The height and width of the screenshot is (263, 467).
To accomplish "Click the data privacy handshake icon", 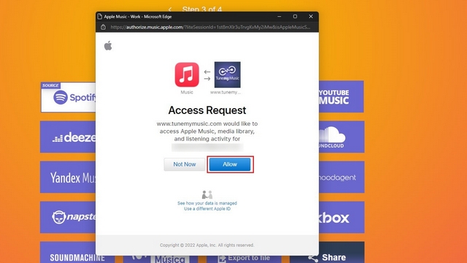I will click(207, 195).
